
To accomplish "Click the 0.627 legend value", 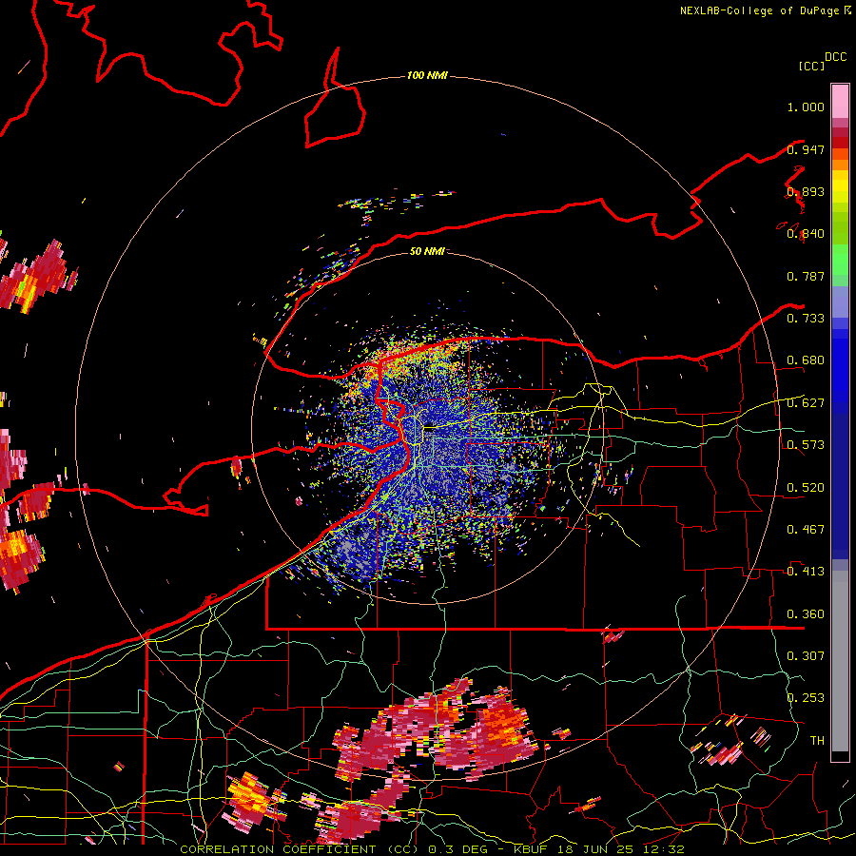I will (x=806, y=403).
